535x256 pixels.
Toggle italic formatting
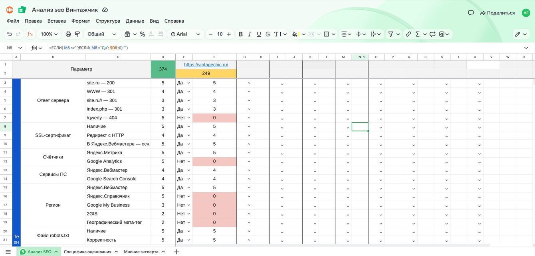(250, 34)
